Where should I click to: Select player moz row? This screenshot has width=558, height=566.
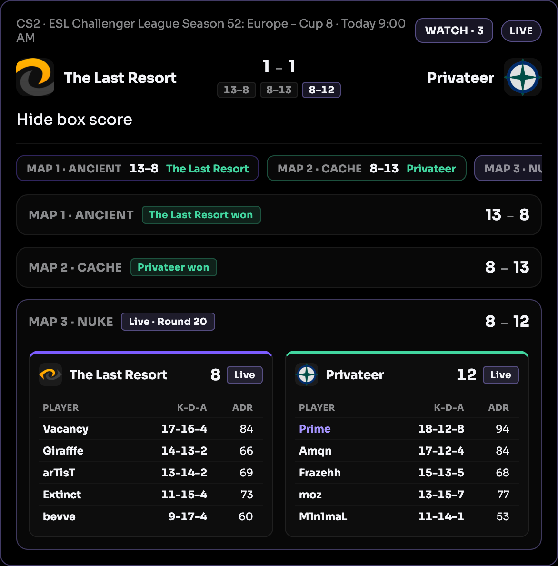click(407, 495)
